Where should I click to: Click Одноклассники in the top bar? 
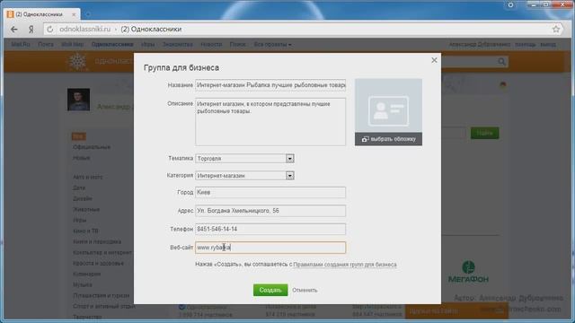(112, 44)
